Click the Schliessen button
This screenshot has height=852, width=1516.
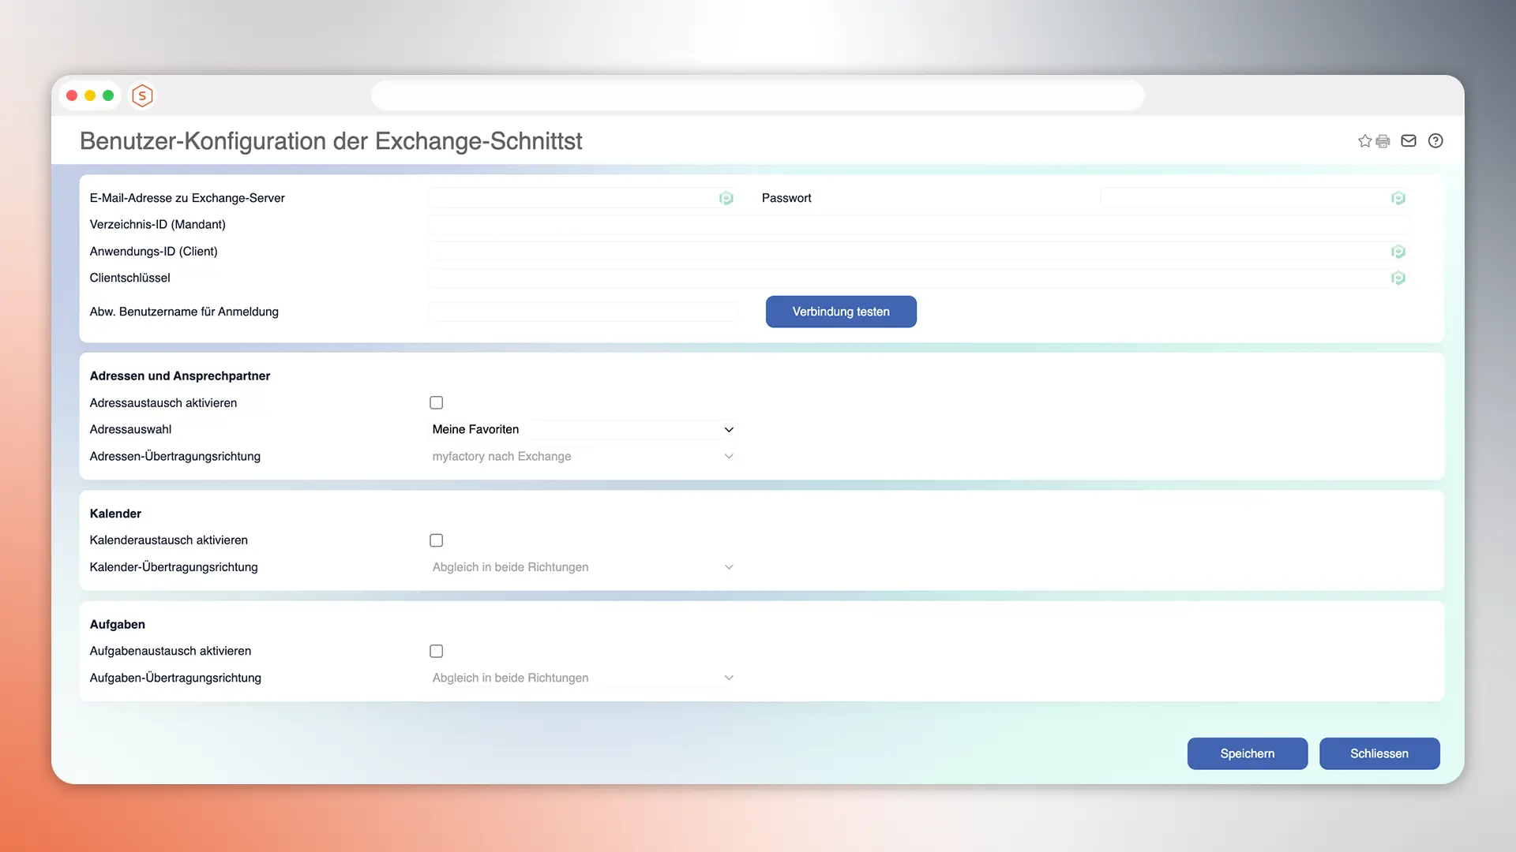[x=1379, y=753]
